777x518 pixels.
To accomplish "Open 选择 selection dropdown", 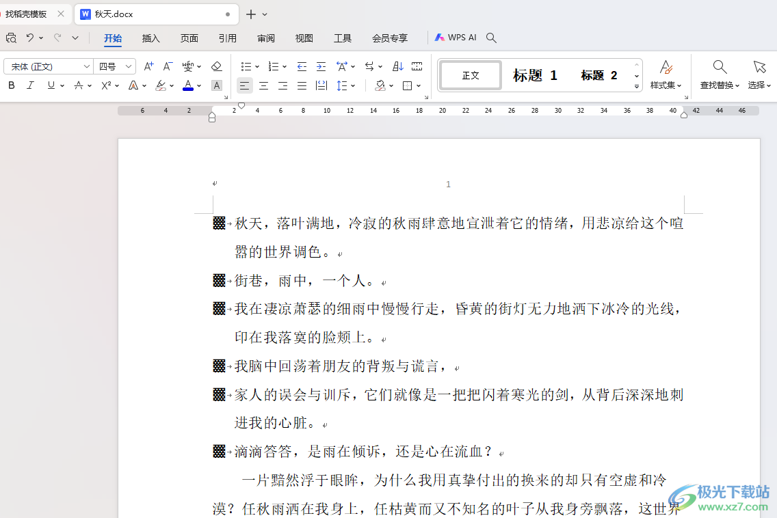I will (x=759, y=74).
